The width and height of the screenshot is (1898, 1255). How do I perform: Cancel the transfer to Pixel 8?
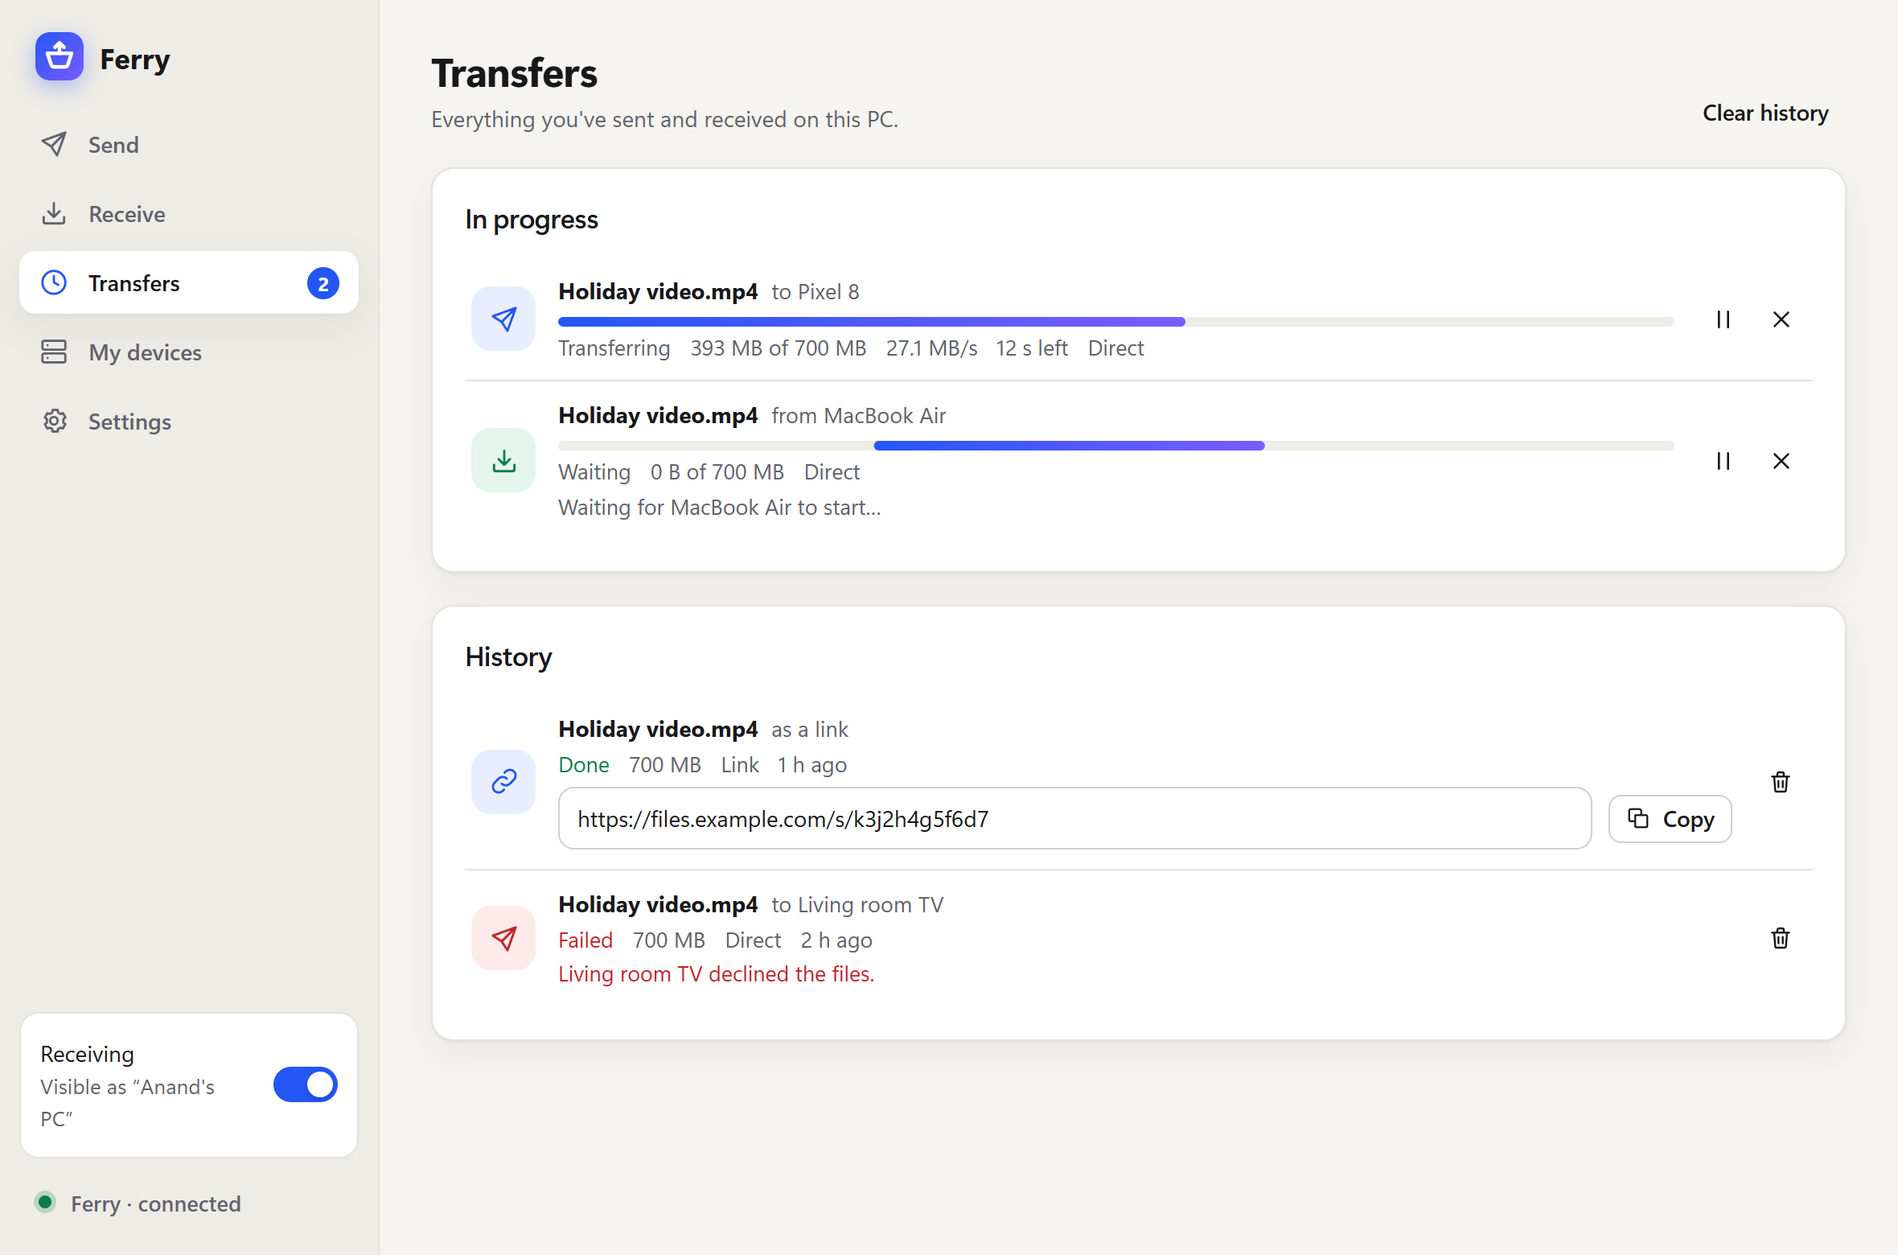pos(1781,319)
